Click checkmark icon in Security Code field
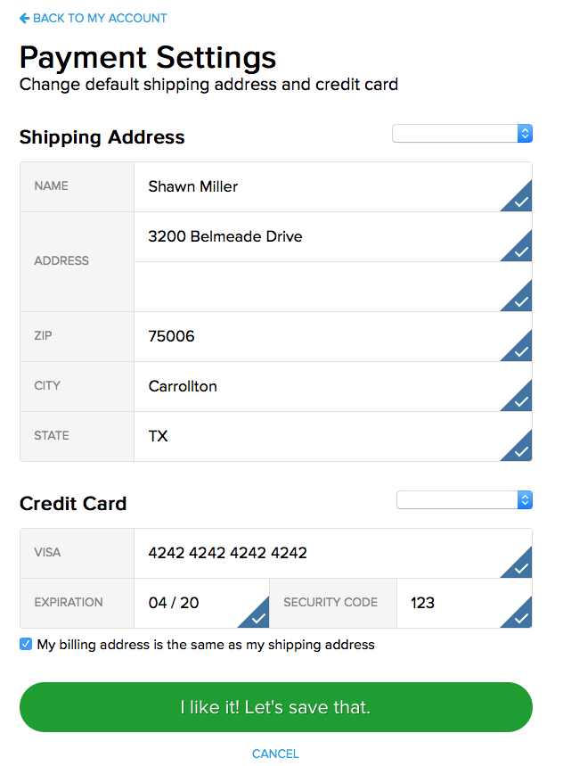The image size is (563, 766). tap(521, 617)
